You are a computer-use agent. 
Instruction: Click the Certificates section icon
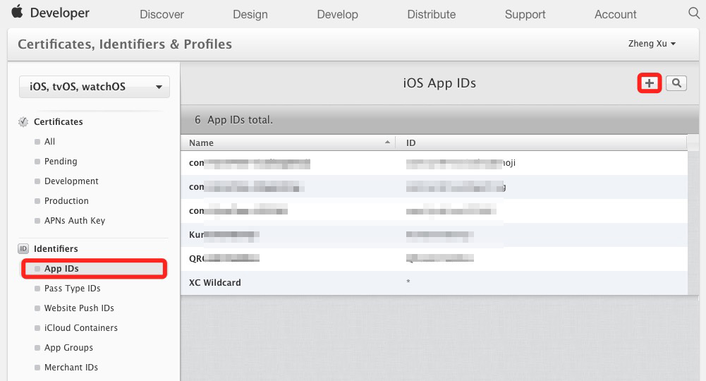23,122
